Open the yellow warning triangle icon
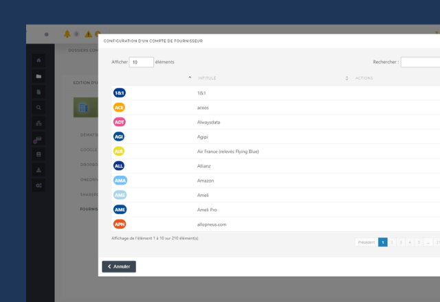440x302 pixels. [89, 34]
